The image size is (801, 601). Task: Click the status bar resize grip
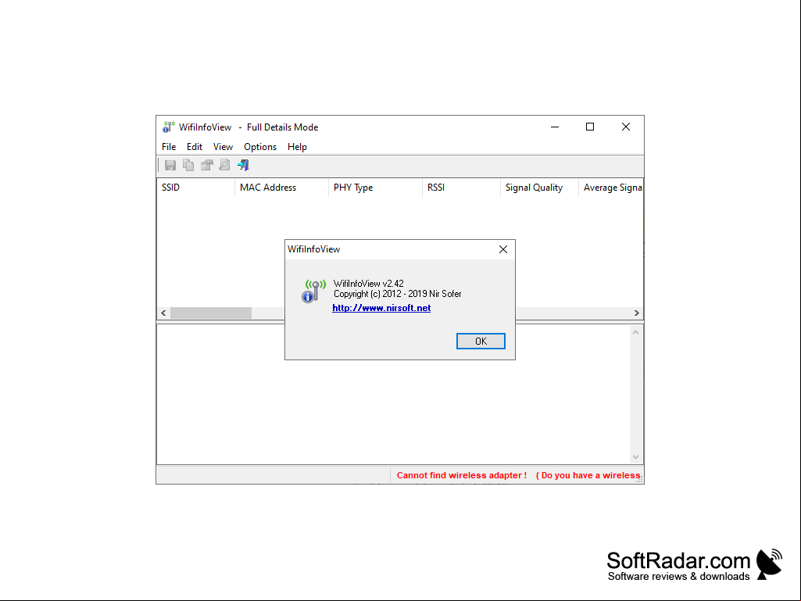(639, 479)
